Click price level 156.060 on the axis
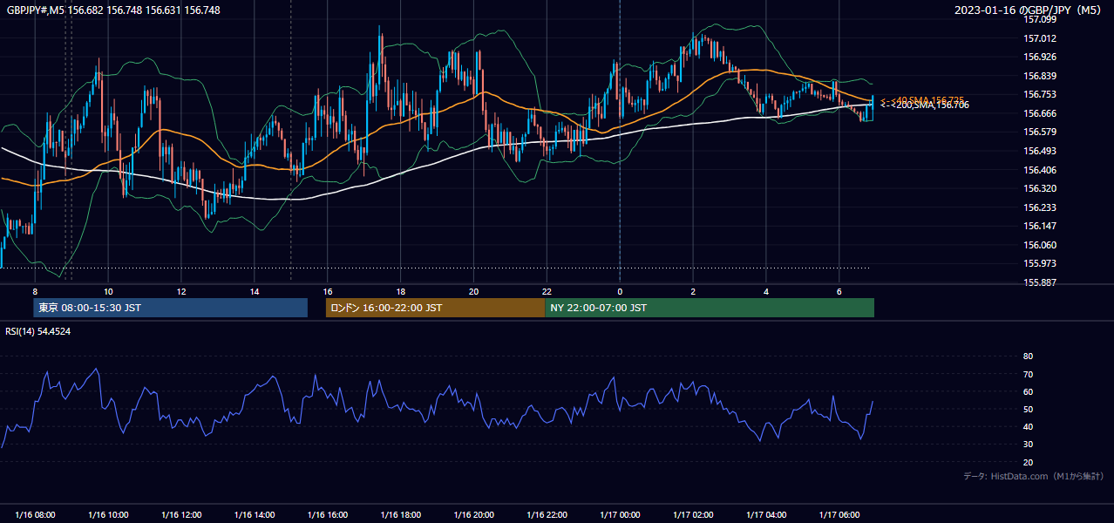The image size is (1114, 523). [1040, 245]
